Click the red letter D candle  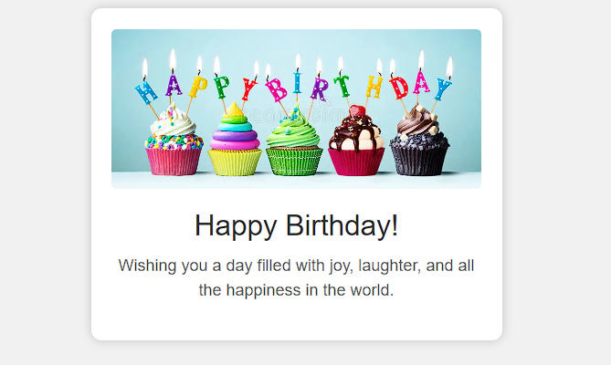(x=398, y=88)
